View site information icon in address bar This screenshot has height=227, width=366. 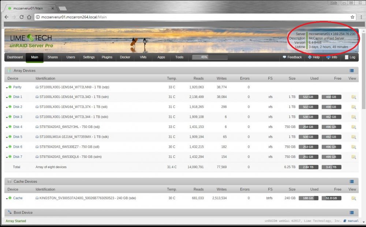tap(38, 17)
